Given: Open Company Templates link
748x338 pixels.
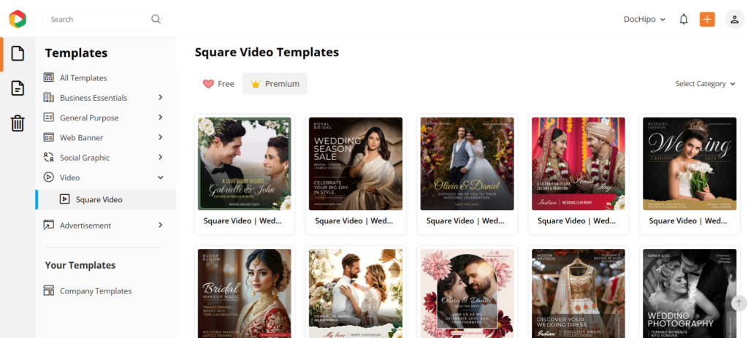Looking at the screenshot, I should coord(96,291).
